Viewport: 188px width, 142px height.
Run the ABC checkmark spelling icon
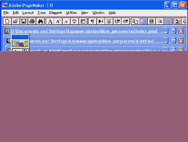click(75, 21)
